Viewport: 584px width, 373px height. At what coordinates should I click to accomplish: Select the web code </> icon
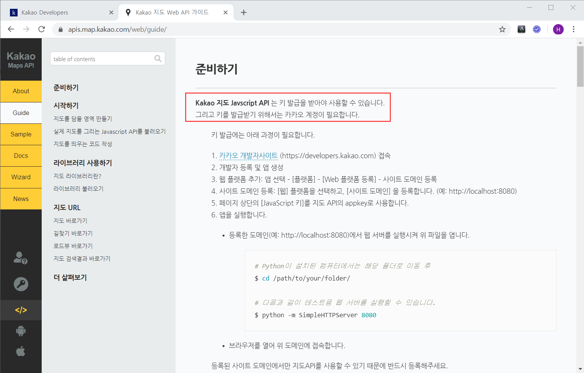(x=21, y=310)
